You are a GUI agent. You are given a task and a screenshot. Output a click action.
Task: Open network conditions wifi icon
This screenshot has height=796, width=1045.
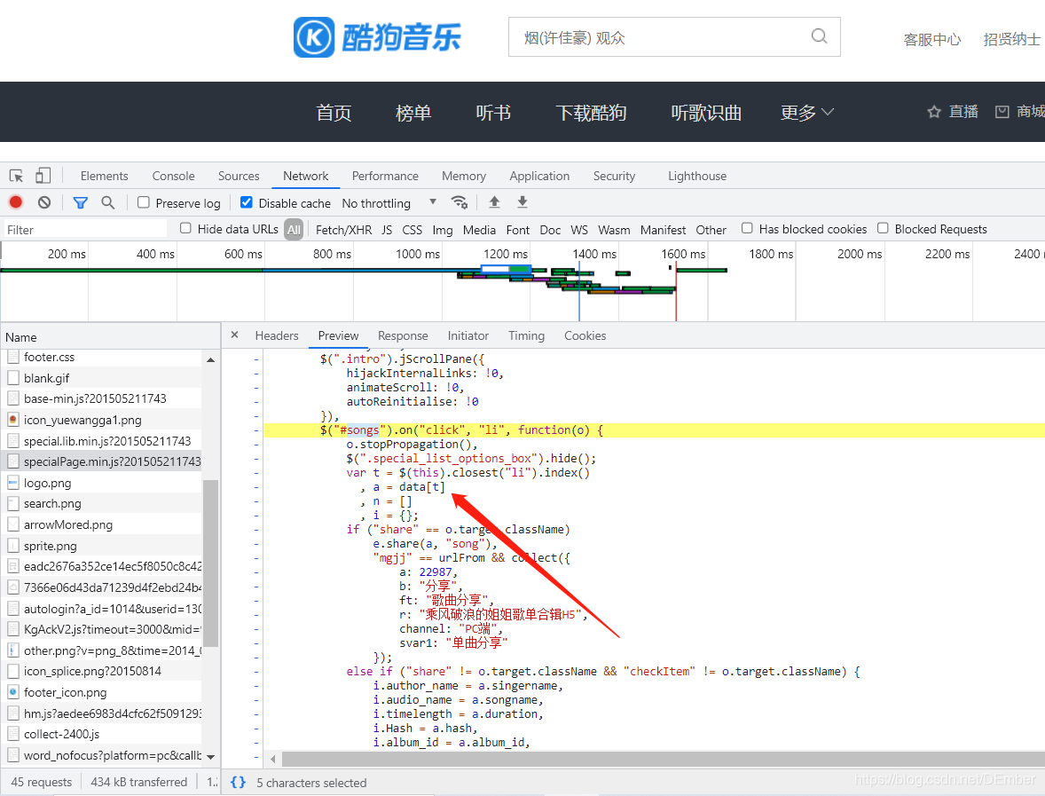[x=460, y=202]
